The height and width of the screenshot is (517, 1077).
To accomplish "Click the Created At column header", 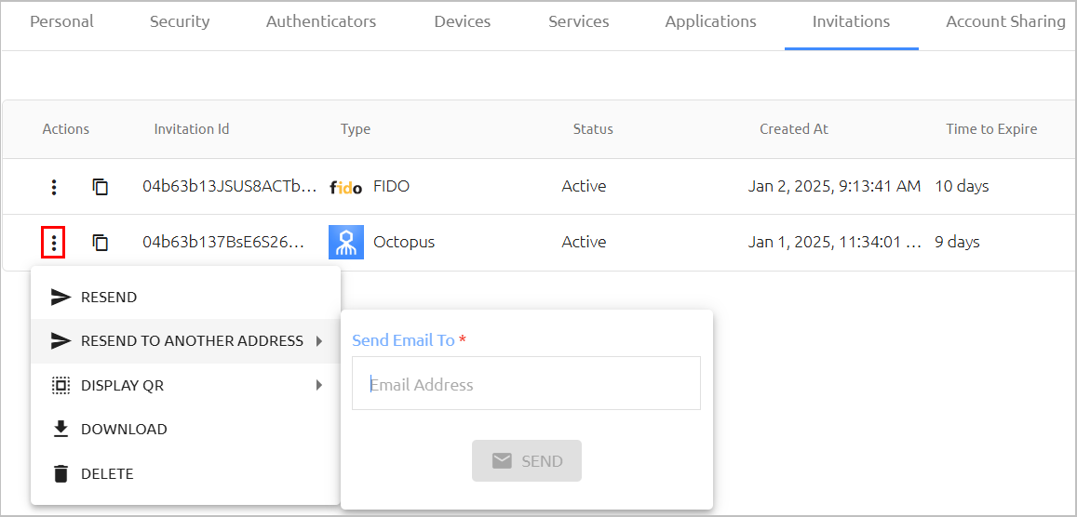I will [794, 129].
